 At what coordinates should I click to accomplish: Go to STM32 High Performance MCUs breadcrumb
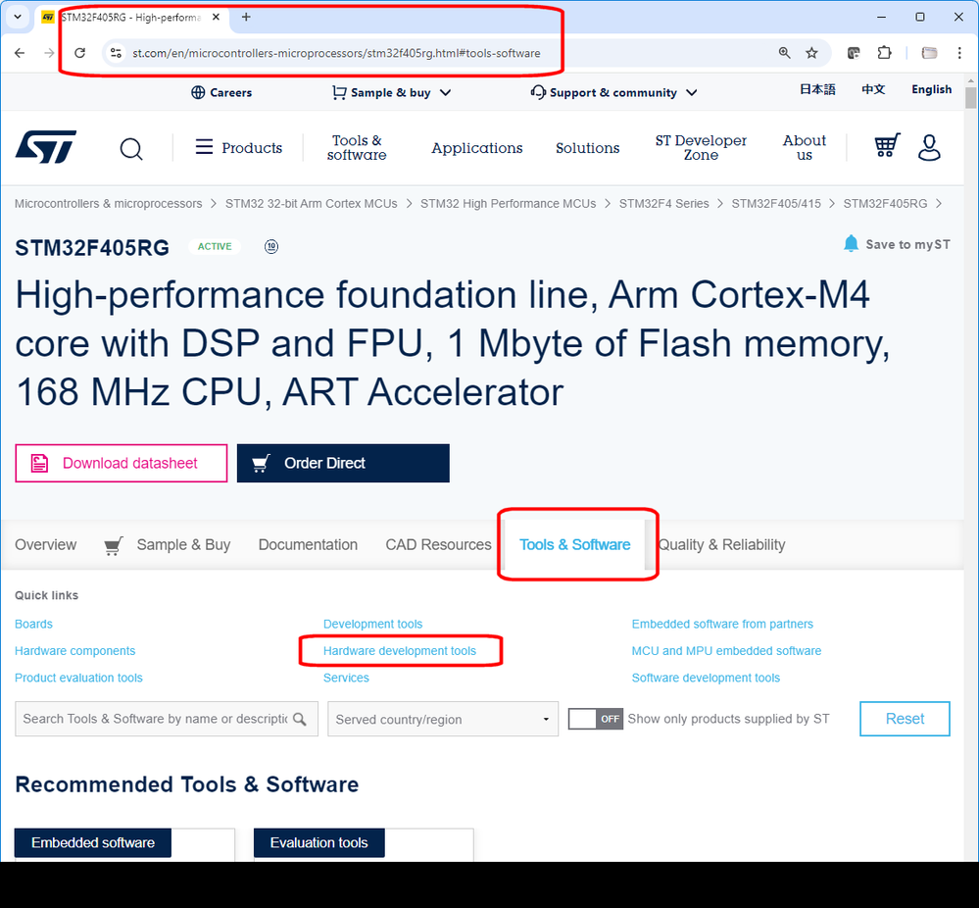tap(508, 204)
